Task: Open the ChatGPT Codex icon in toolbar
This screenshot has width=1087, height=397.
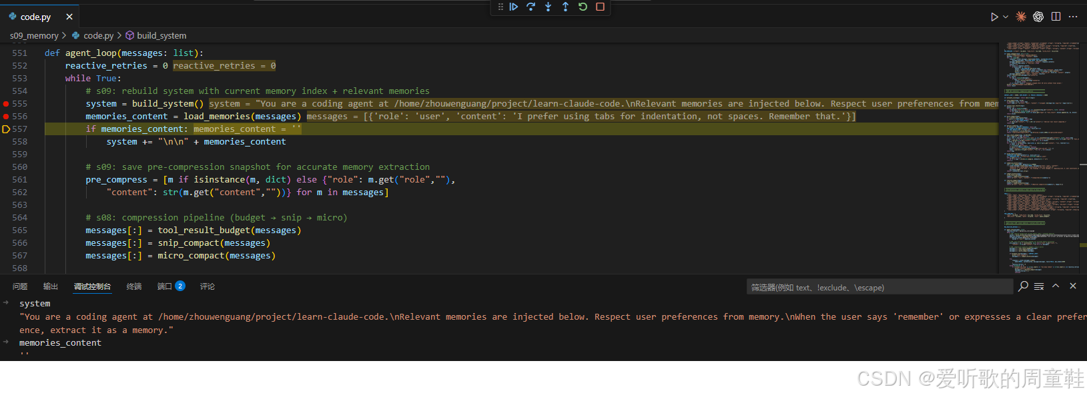Action: point(1038,17)
